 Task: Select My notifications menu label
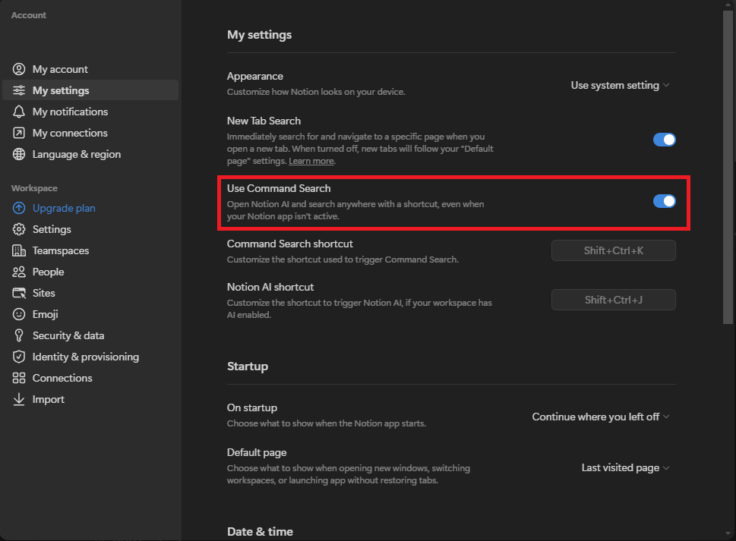[70, 112]
